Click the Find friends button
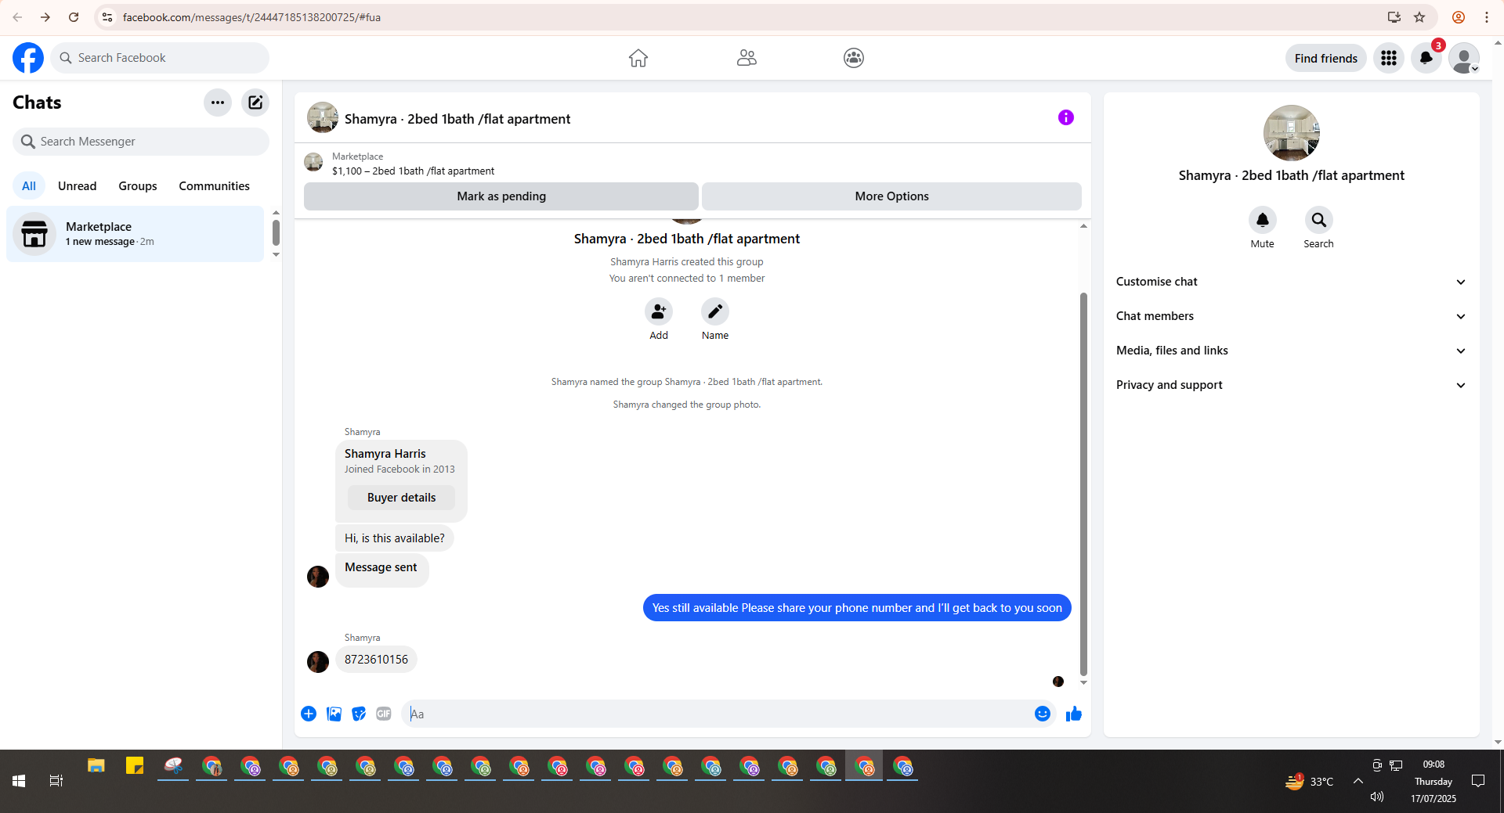Screen dimensions: 1504x813 (x=1326, y=58)
